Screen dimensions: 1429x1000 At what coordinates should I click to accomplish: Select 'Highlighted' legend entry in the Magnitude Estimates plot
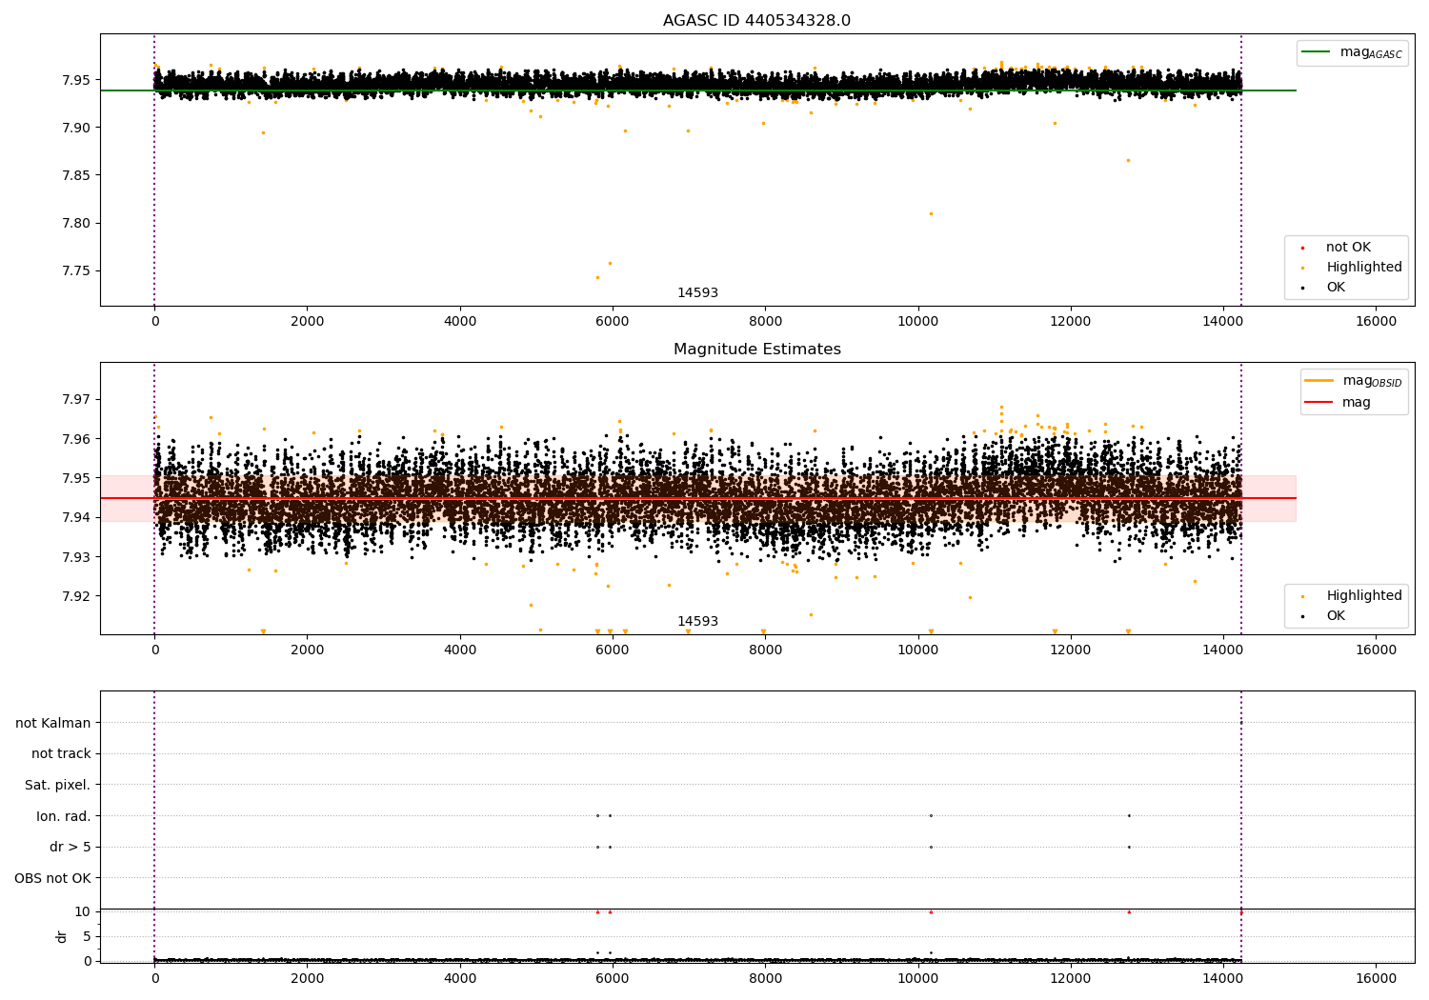point(1363,596)
